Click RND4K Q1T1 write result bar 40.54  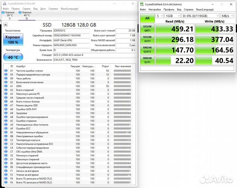(215, 60)
